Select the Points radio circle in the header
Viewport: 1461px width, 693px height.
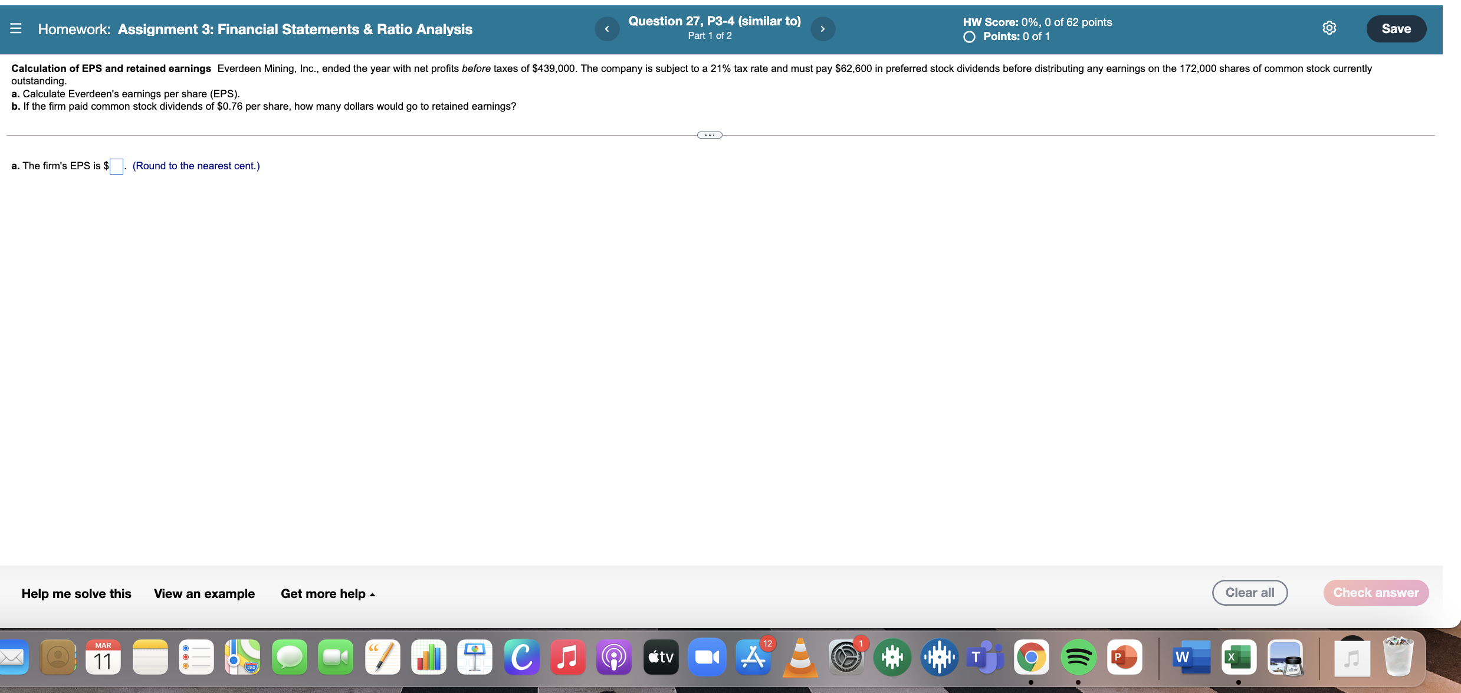968,37
